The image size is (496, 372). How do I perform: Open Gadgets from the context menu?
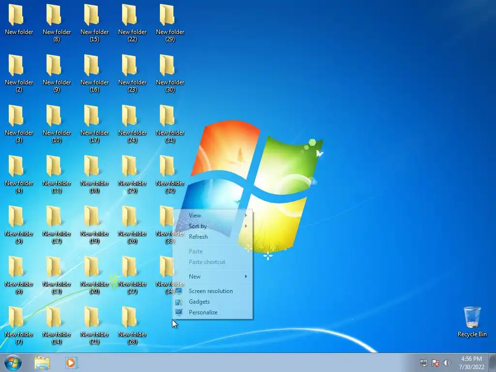(x=213, y=302)
